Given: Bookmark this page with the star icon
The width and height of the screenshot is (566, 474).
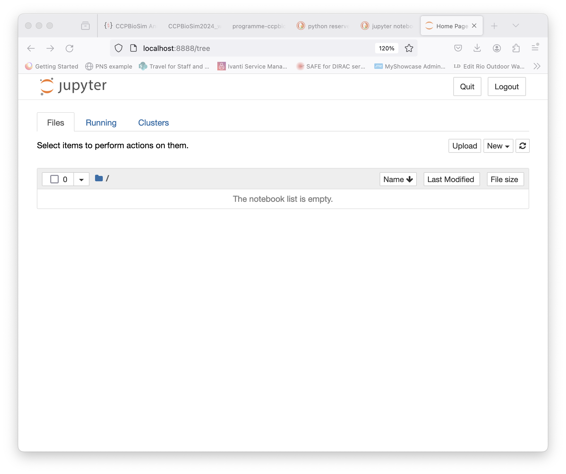Looking at the screenshot, I should (x=409, y=49).
